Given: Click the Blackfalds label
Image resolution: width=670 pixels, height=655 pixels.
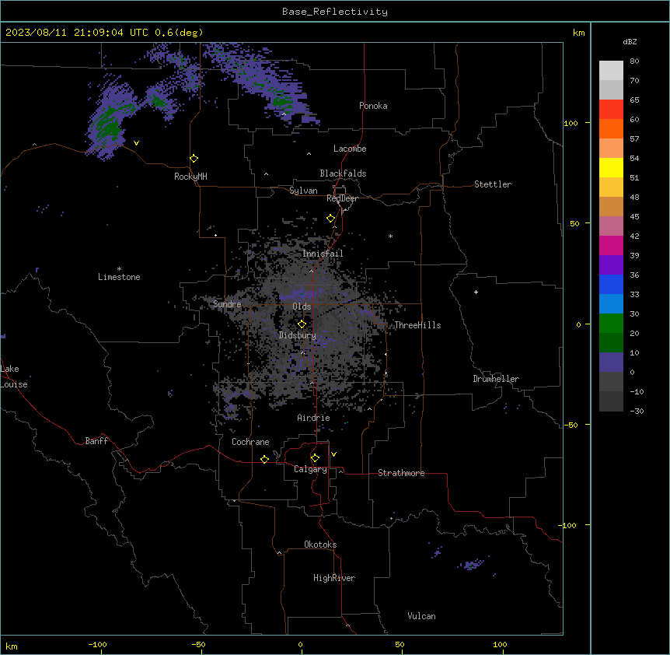Looking at the screenshot, I should click(x=343, y=173).
